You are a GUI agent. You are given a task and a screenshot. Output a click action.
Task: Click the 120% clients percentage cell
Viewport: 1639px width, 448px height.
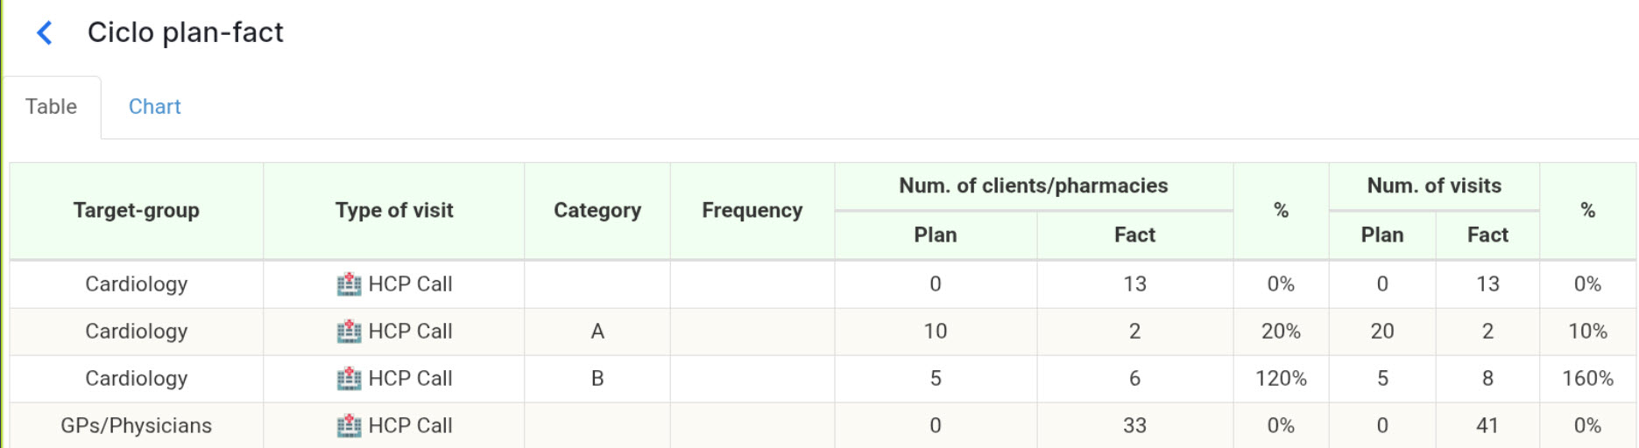[x=1281, y=379]
